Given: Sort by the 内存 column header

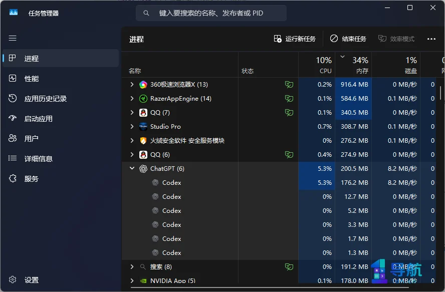Looking at the screenshot, I should tap(353, 65).
